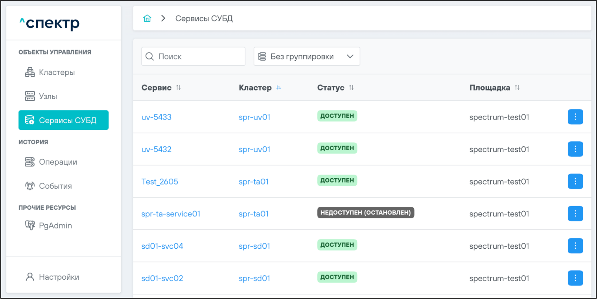Click the home icon in breadcrumb

(147, 18)
